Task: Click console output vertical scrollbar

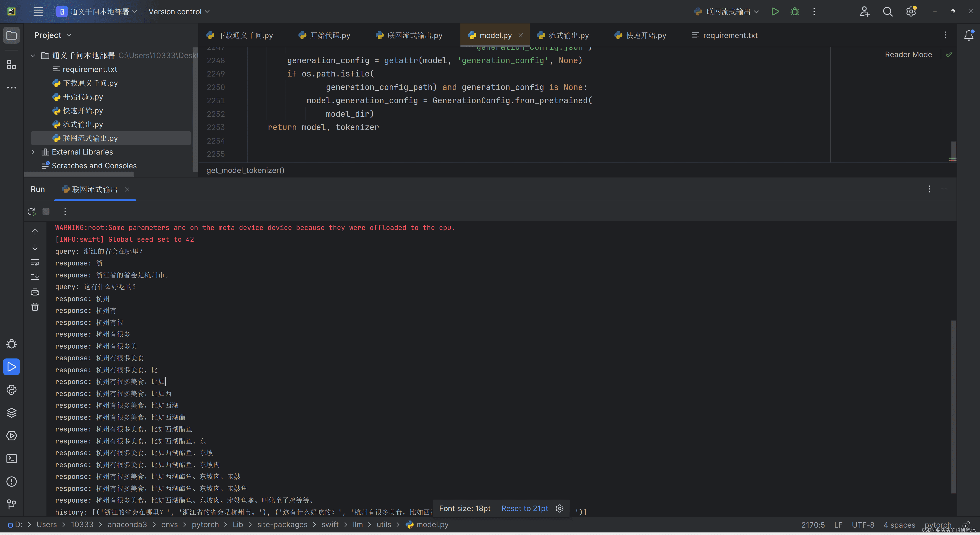Action: (953, 406)
